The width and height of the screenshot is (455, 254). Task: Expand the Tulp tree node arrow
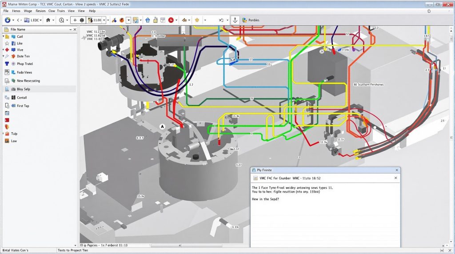pyautogui.click(x=4, y=133)
